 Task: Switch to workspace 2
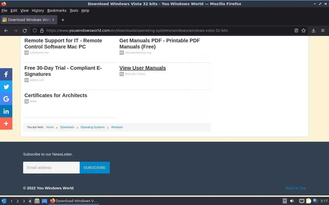(x=17, y=201)
